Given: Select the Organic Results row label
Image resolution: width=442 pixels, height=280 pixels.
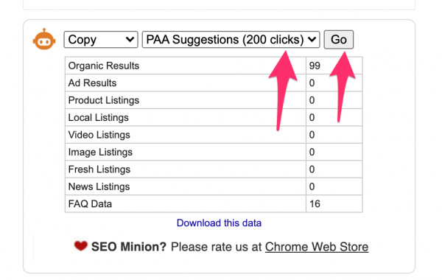Looking at the screenshot, I should [104, 66].
